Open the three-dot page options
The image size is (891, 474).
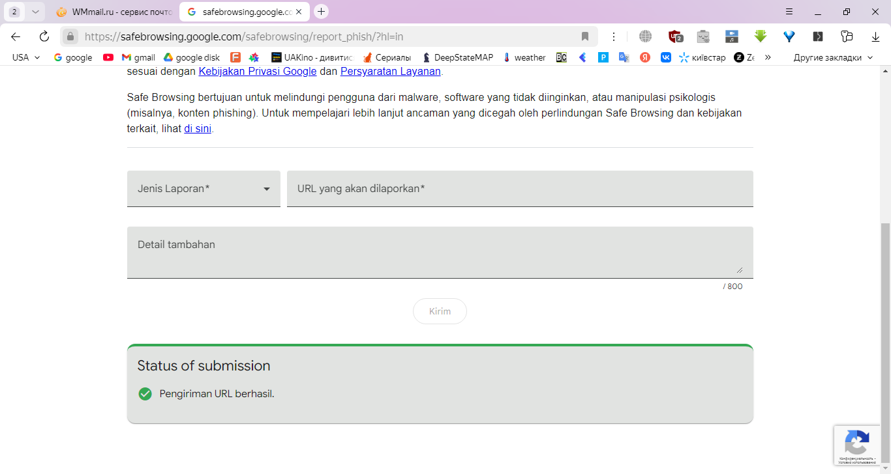(613, 36)
